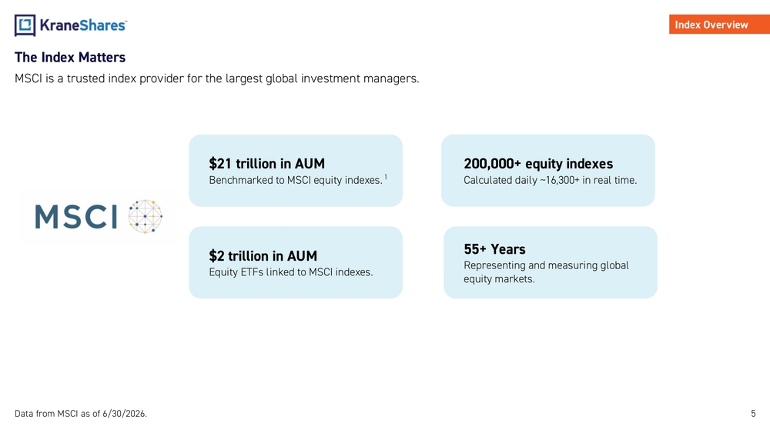Click the $2 trillion in AUM card
Screen dimensions: 770x433
296,262
